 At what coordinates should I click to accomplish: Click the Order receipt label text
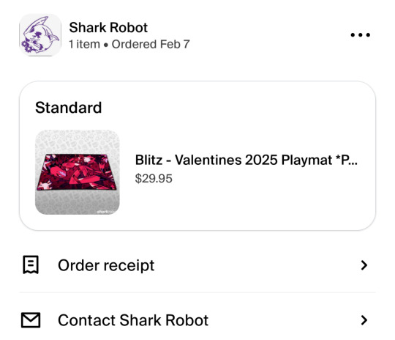106,265
